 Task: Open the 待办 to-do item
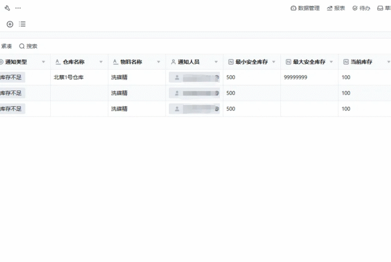(361, 8)
